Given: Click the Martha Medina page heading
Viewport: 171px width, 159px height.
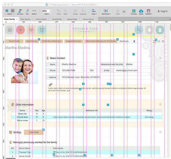Looking at the screenshot, I should [18, 48].
